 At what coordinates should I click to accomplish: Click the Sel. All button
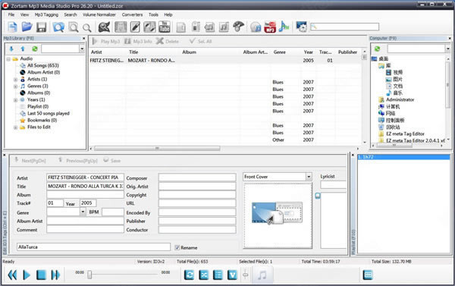200,41
